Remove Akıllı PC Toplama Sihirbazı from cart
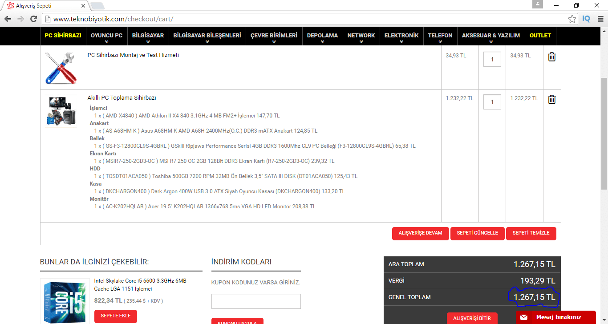608x324 pixels. point(552,100)
